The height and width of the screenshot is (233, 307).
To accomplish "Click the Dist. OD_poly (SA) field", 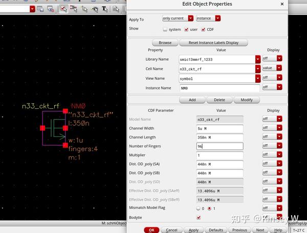I will tap(220, 164).
